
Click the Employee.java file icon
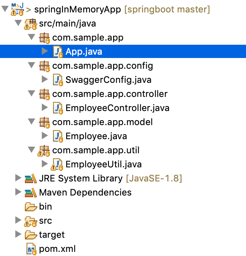click(x=58, y=136)
